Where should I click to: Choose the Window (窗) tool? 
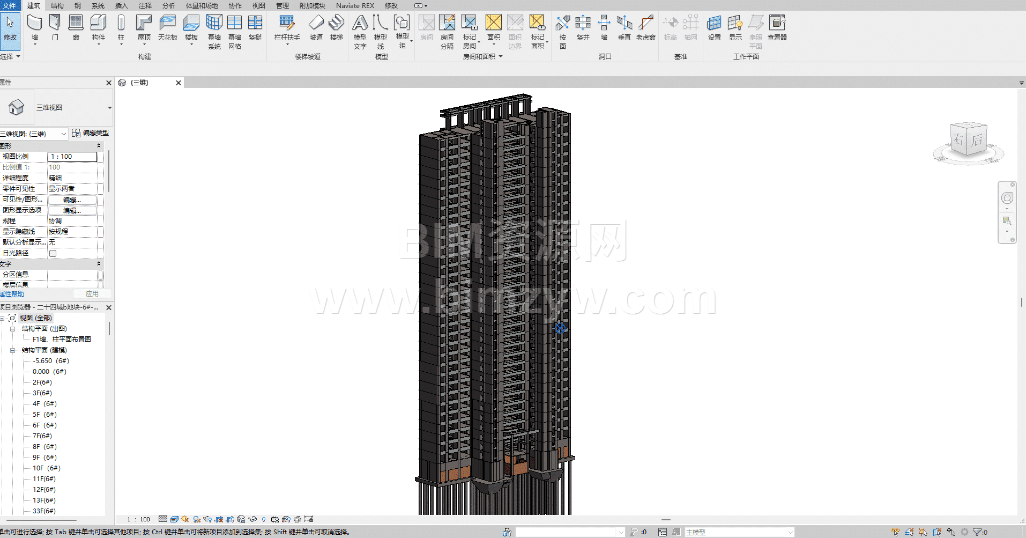(x=76, y=28)
